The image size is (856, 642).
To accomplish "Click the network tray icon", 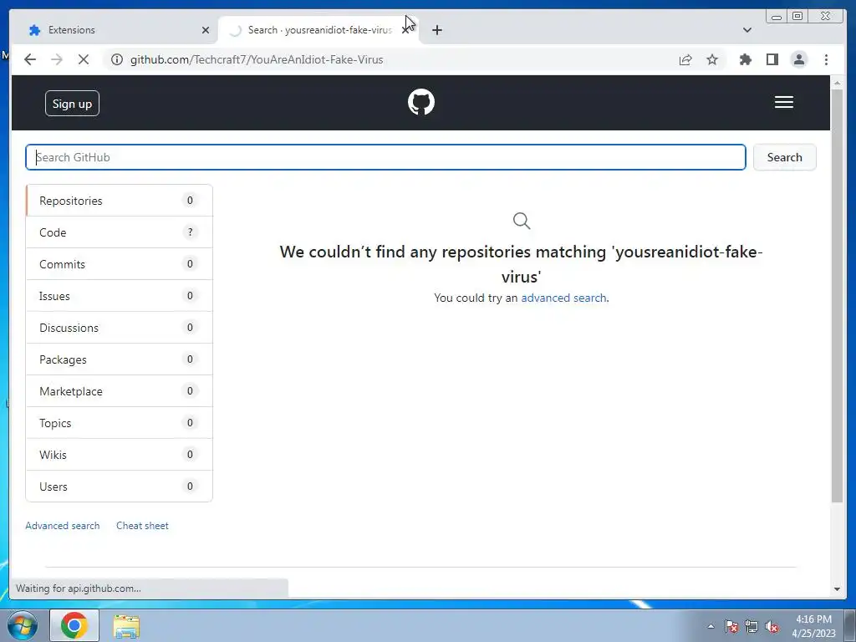I will (x=752, y=626).
